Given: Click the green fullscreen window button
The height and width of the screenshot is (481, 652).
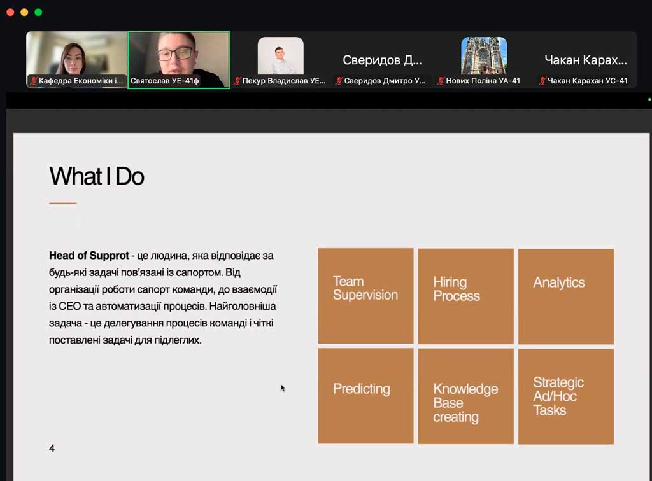Looking at the screenshot, I should (38, 12).
